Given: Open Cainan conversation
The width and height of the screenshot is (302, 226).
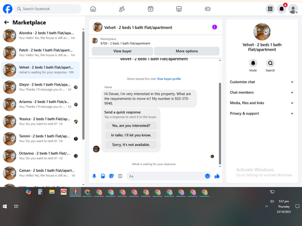Looking at the screenshot, I should (x=40, y=173).
